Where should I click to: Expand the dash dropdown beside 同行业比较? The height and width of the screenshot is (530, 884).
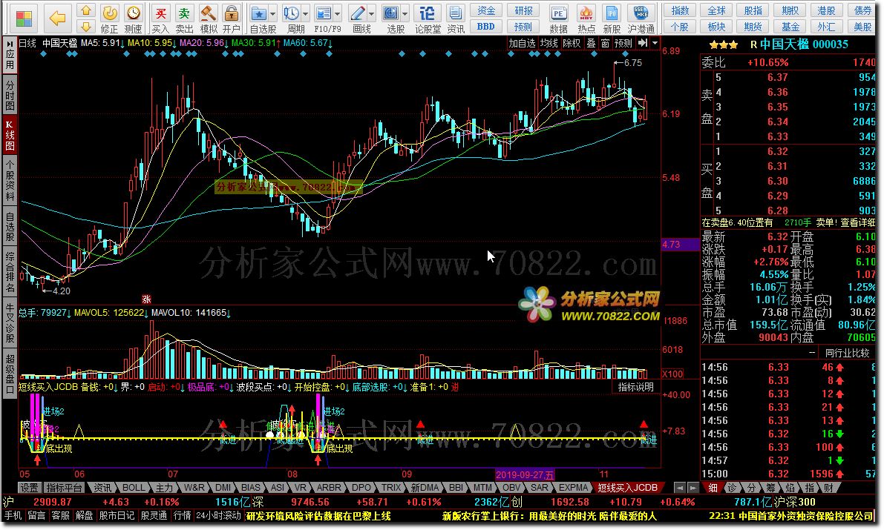[812, 353]
